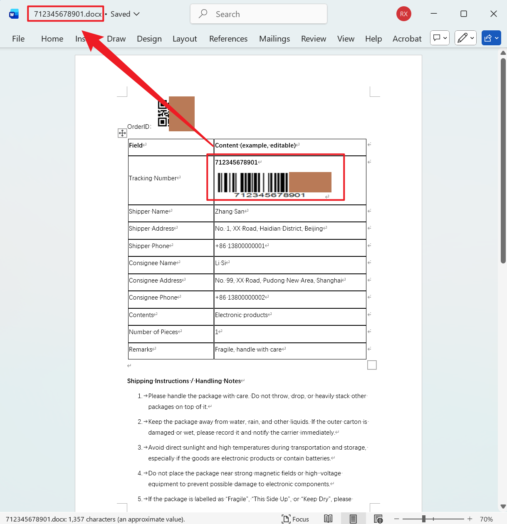
Task: Open the Comments panel icon
Action: pos(437,38)
